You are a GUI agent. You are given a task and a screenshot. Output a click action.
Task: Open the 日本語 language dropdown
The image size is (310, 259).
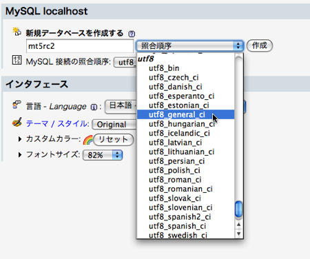121,106
